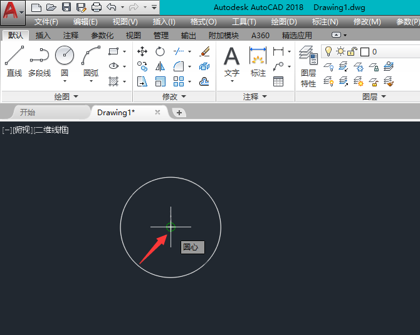This screenshot has height=335, width=420.
Task: Click layer 0 color swatch
Action: tap(365, 51)
